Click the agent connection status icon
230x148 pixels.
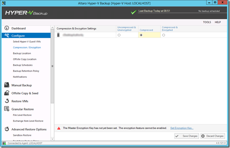pos(4,143)
